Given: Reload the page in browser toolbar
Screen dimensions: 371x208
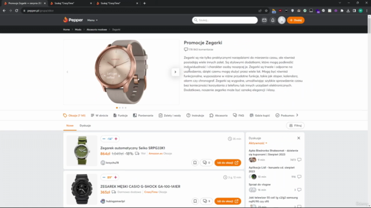Looking at the screenshot, I should [x=17, y=10].
